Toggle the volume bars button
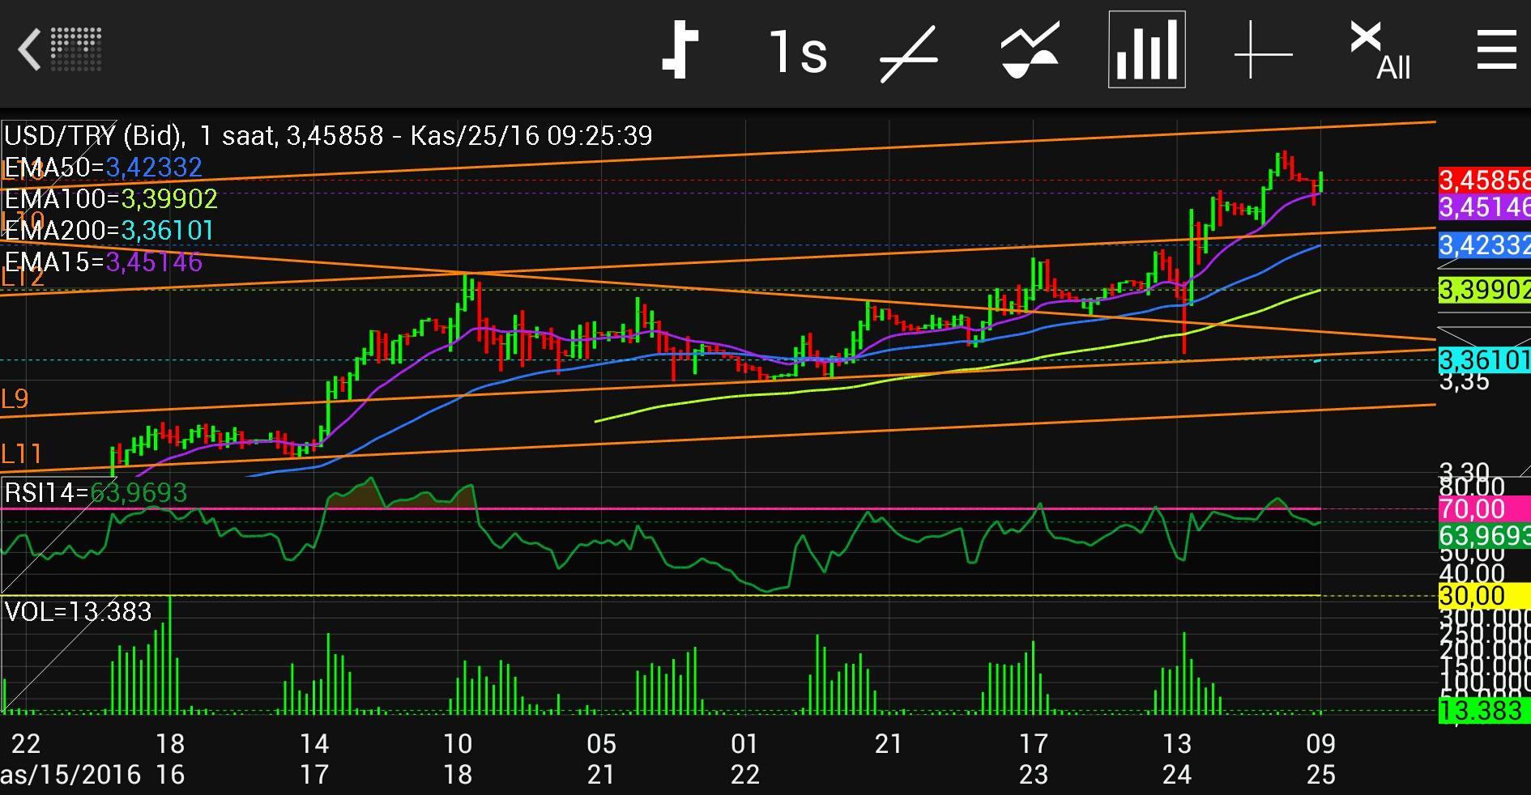 pos(1146,50)
